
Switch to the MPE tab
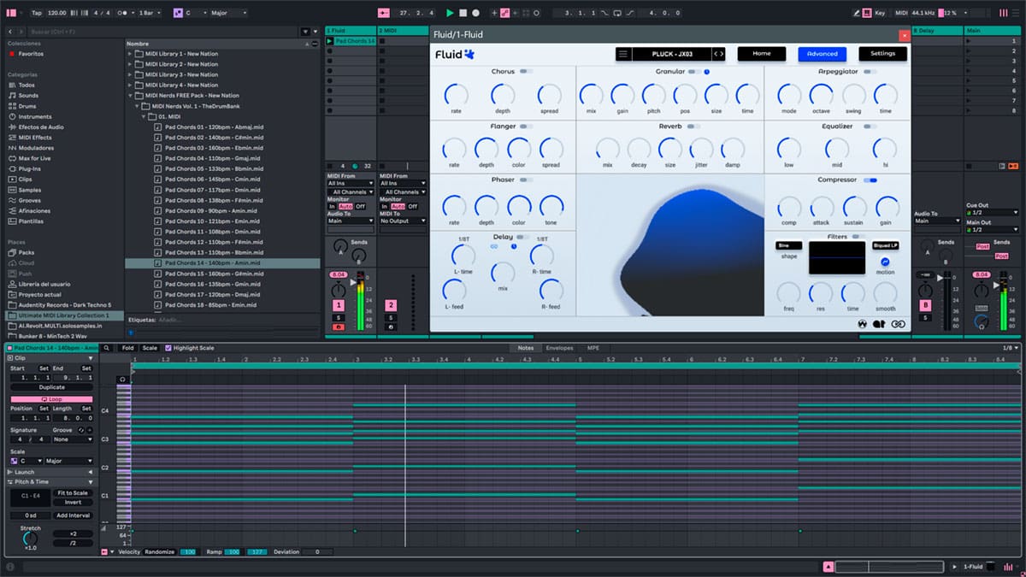pos(593,348)
